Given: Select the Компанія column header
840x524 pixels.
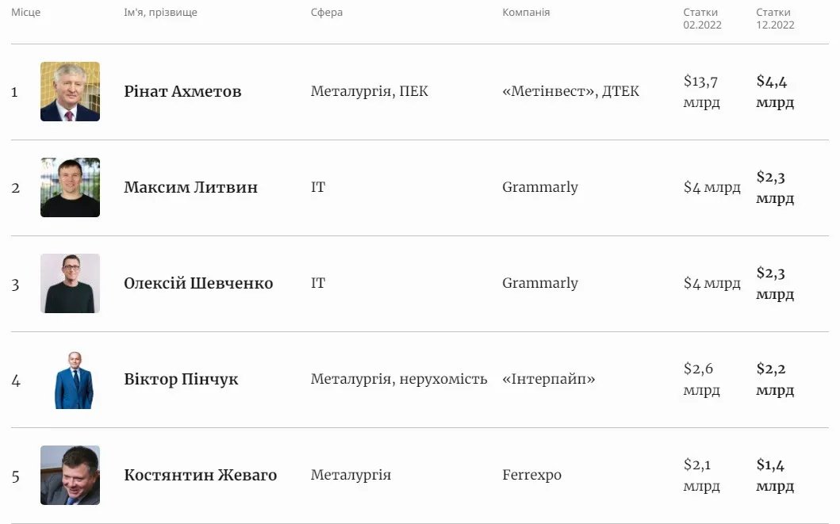Looking at the screenshot, I should [526, 13].
